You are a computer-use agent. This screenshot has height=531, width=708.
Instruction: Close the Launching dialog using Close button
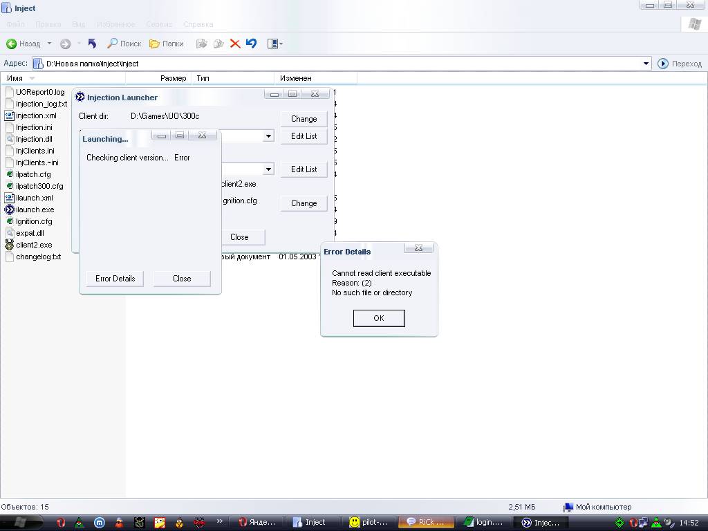[182, 279]
